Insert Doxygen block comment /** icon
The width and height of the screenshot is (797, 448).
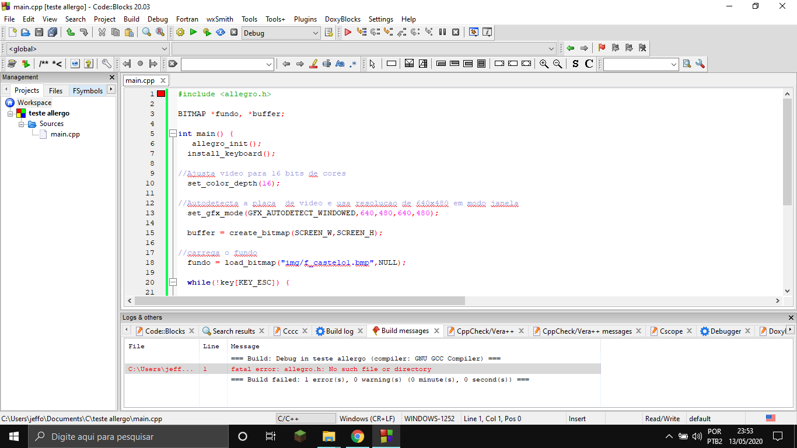click(44, 64)
